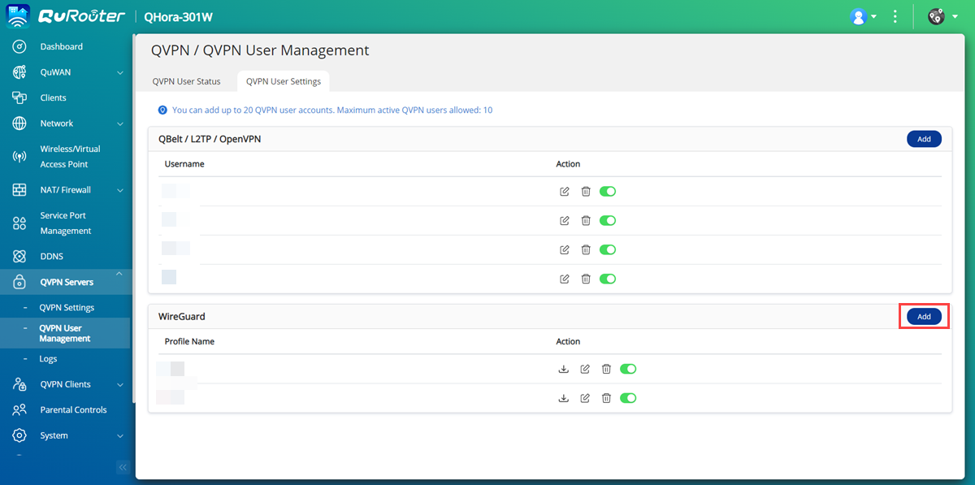The image size is (975, 485).
Task: Open the Parental Controls menu label
Action: (74, 410)
